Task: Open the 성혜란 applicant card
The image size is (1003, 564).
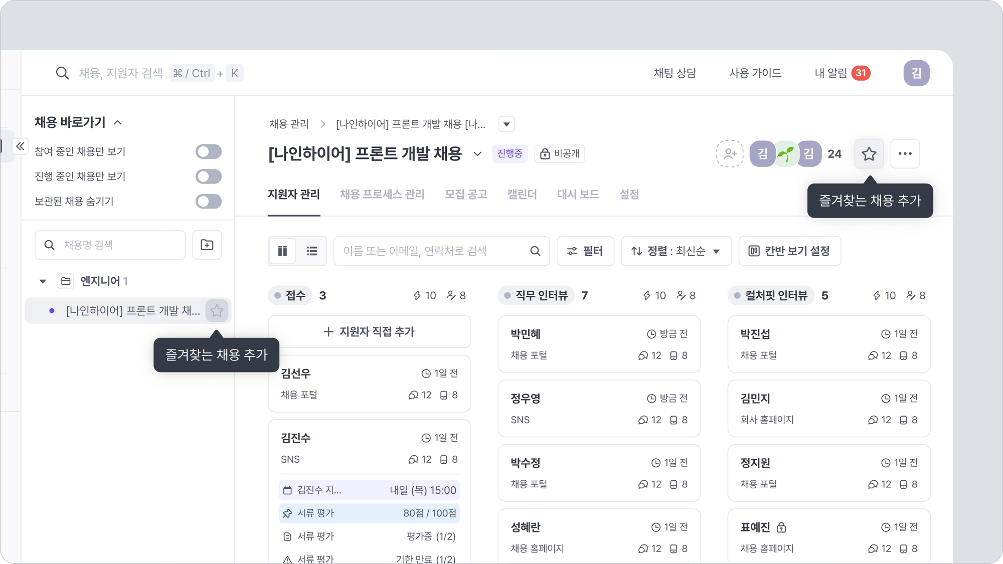Action: [599, 536]
